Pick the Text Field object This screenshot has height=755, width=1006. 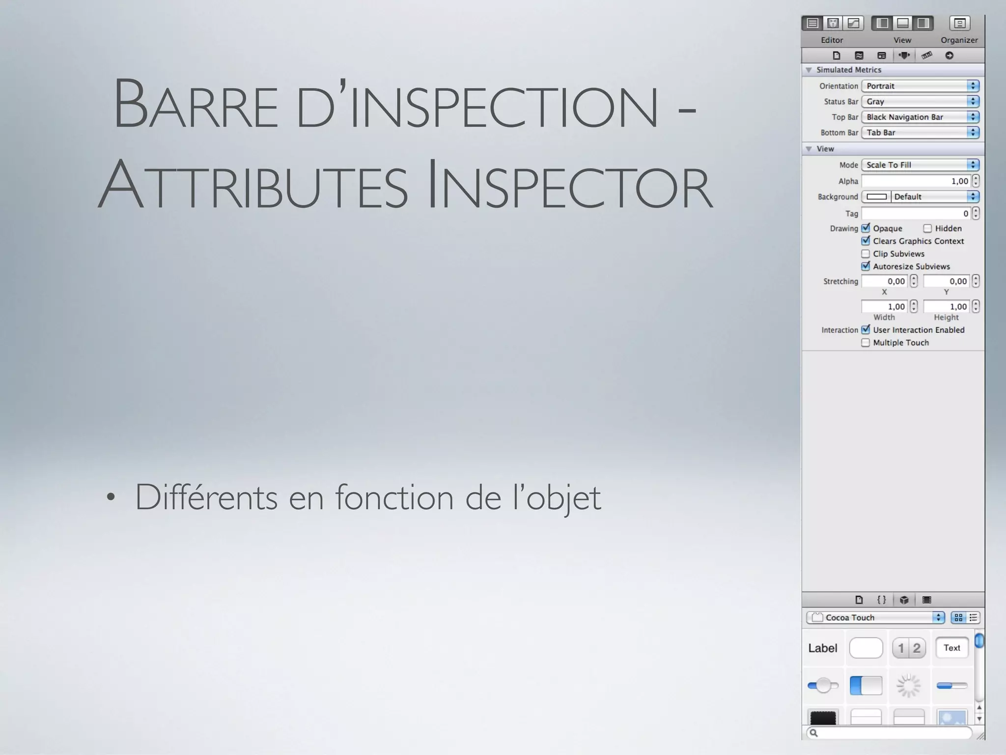[x=952, y=648]
